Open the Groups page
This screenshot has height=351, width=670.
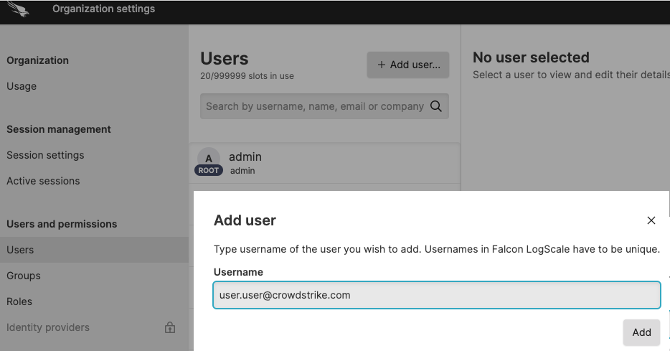coord(24,276)
